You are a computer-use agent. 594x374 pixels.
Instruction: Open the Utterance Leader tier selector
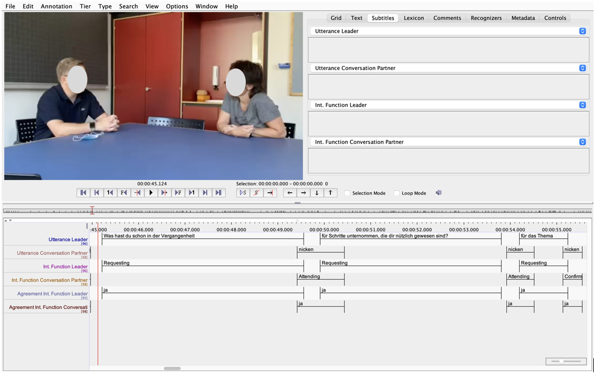click(582, 31)
